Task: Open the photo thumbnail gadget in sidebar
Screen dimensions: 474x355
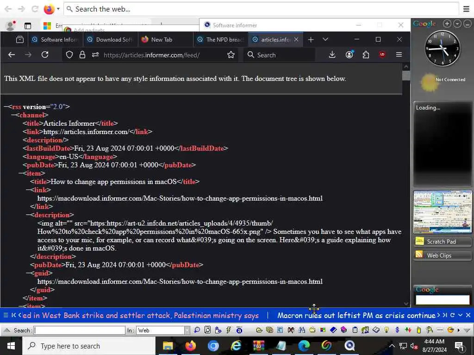Action: [x=443, y=212]
